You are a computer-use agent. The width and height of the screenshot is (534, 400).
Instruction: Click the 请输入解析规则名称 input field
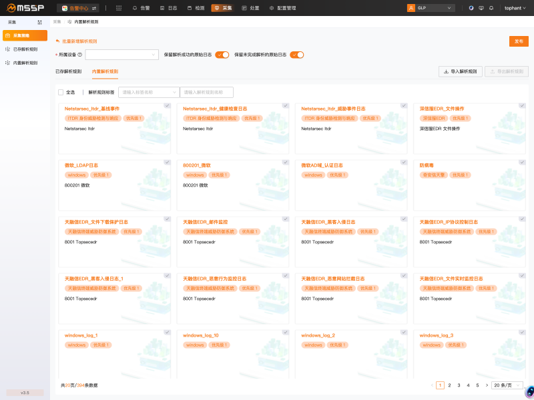click(206, 92)
